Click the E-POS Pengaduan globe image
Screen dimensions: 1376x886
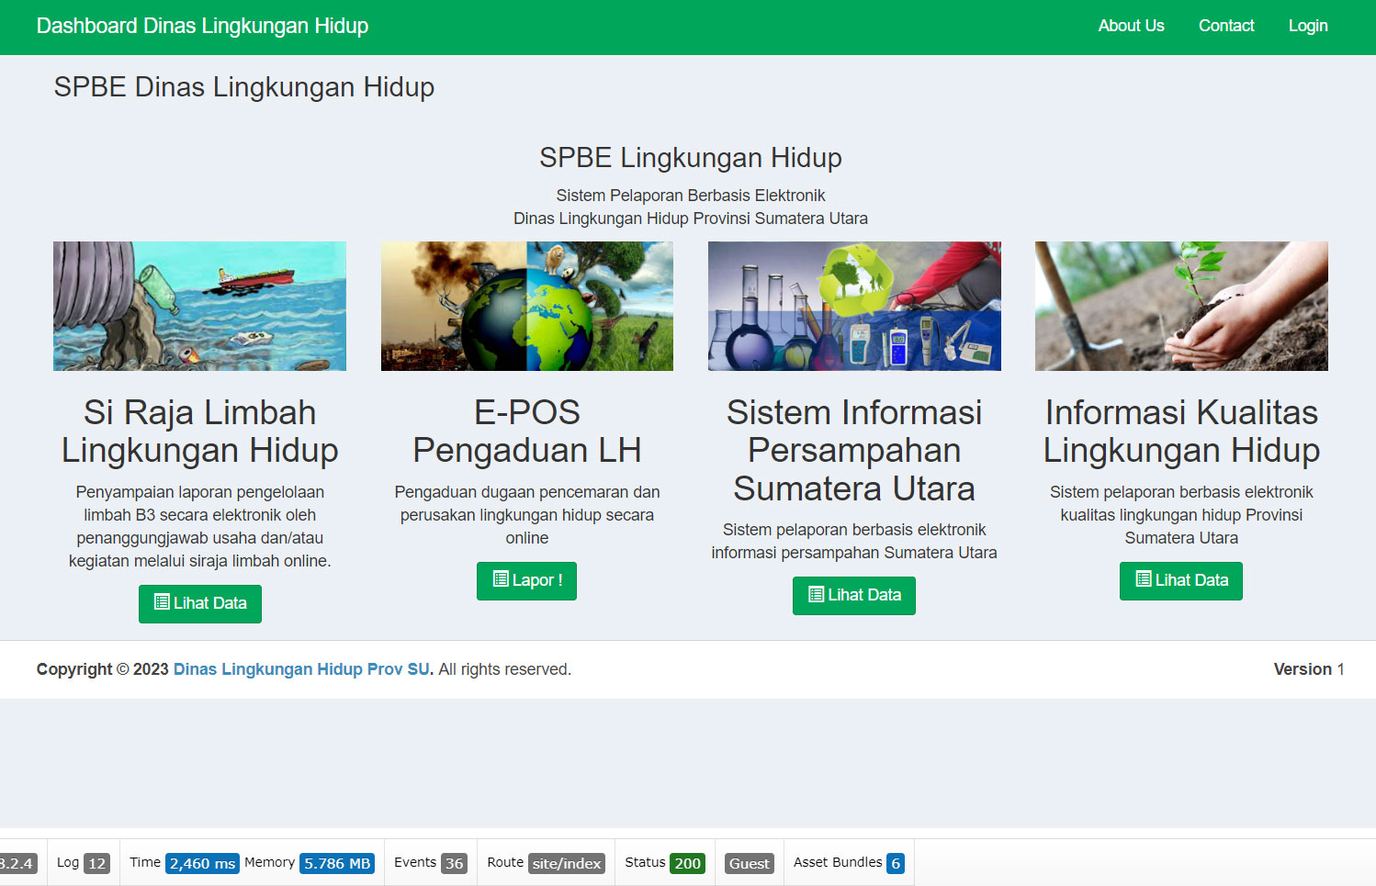tap(526, 306)
